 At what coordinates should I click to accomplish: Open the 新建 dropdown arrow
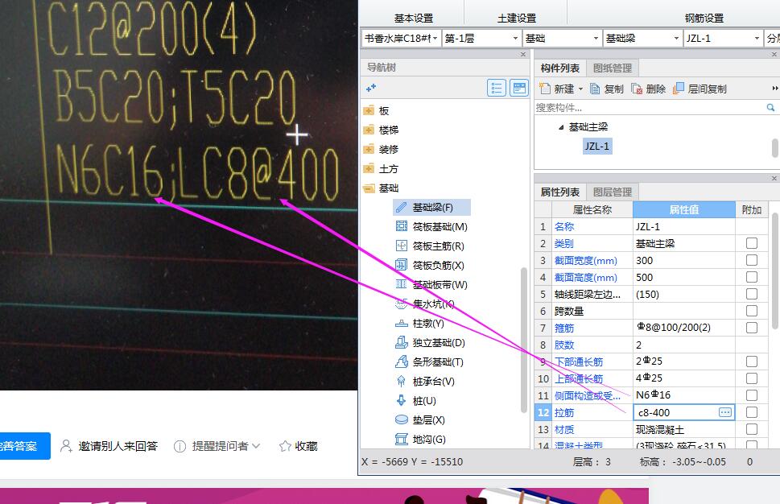click(x=580, y=89)
